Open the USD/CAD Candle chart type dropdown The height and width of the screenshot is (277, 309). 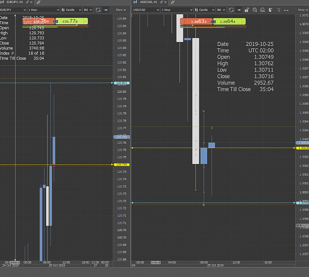(205, 10)
